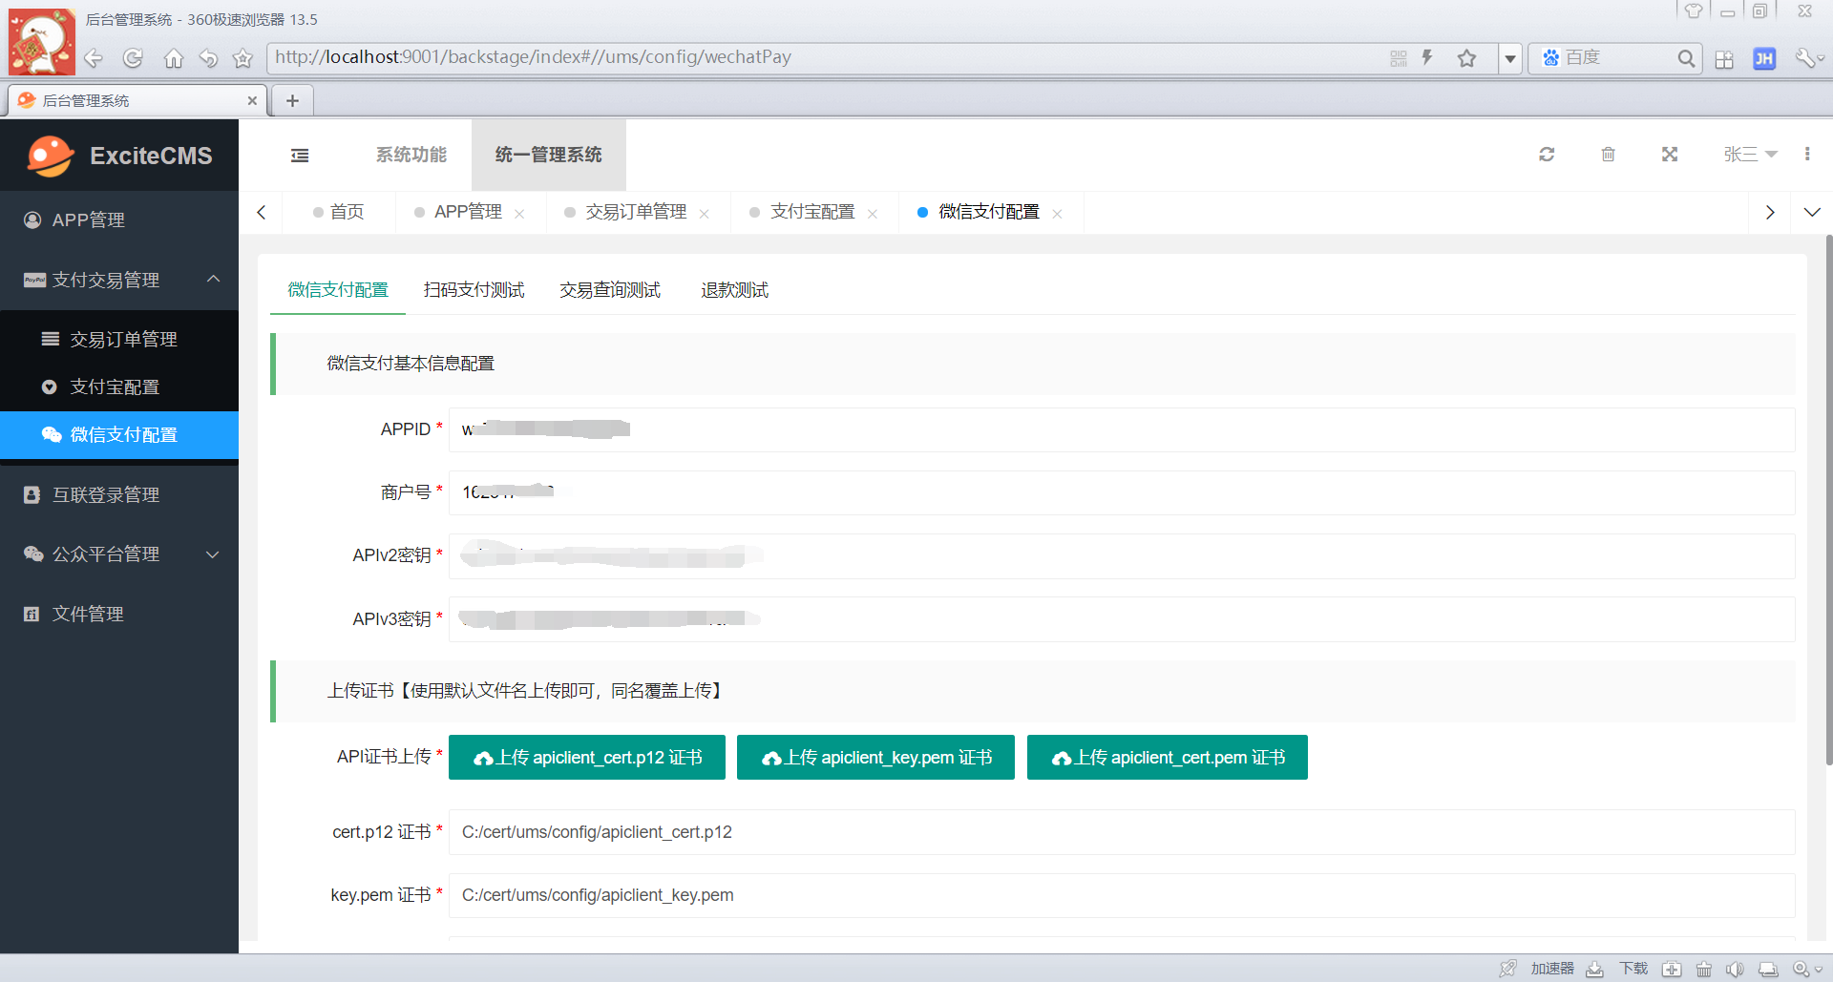Upload the apiclient_cert.pem certificate
The height and width of the screenshot is (982, 1833).
pos(1168,758)
